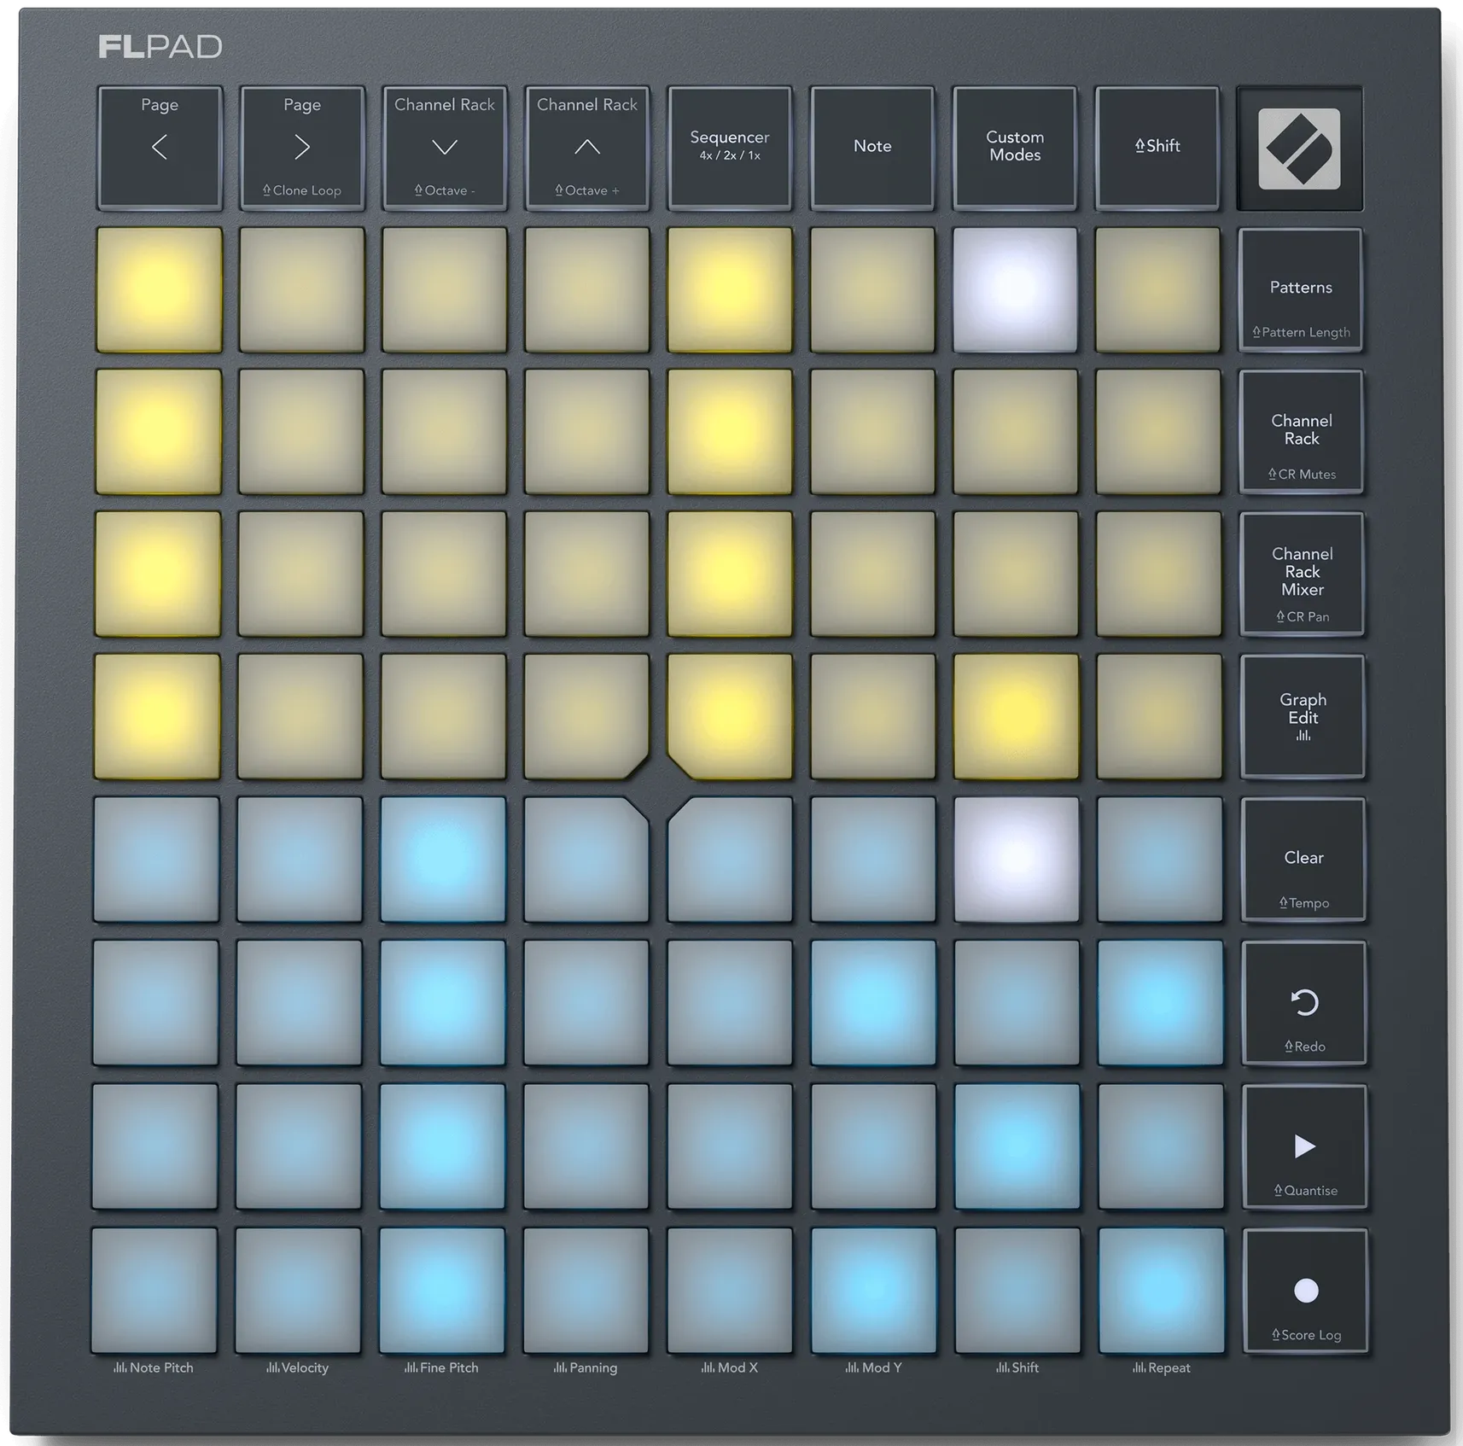
Task: Hit the Channel Rack up Octave+ button
Action: [587, 148]
